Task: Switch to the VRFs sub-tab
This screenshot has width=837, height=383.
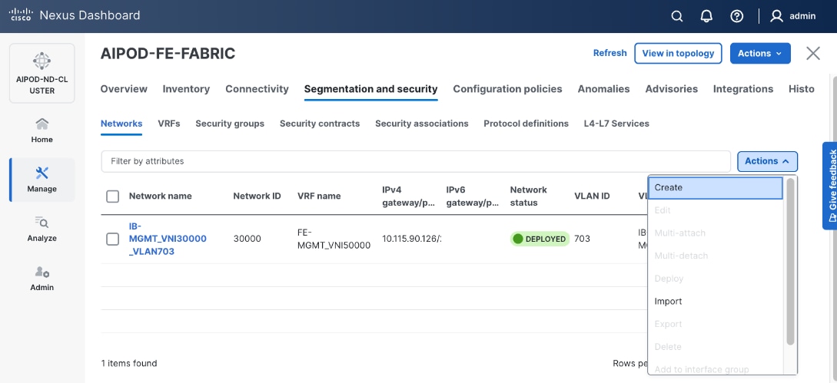Action: [169, 124]
